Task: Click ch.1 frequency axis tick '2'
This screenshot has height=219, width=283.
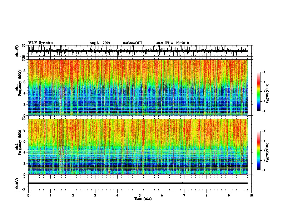Action: [25, 104]
